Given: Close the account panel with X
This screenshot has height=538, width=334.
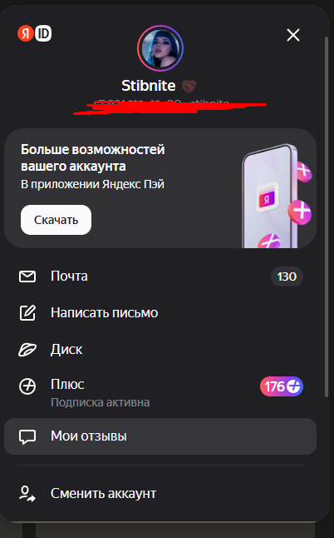Looking at the screenshot, I should pyautogui.click(x=293, y=35).
